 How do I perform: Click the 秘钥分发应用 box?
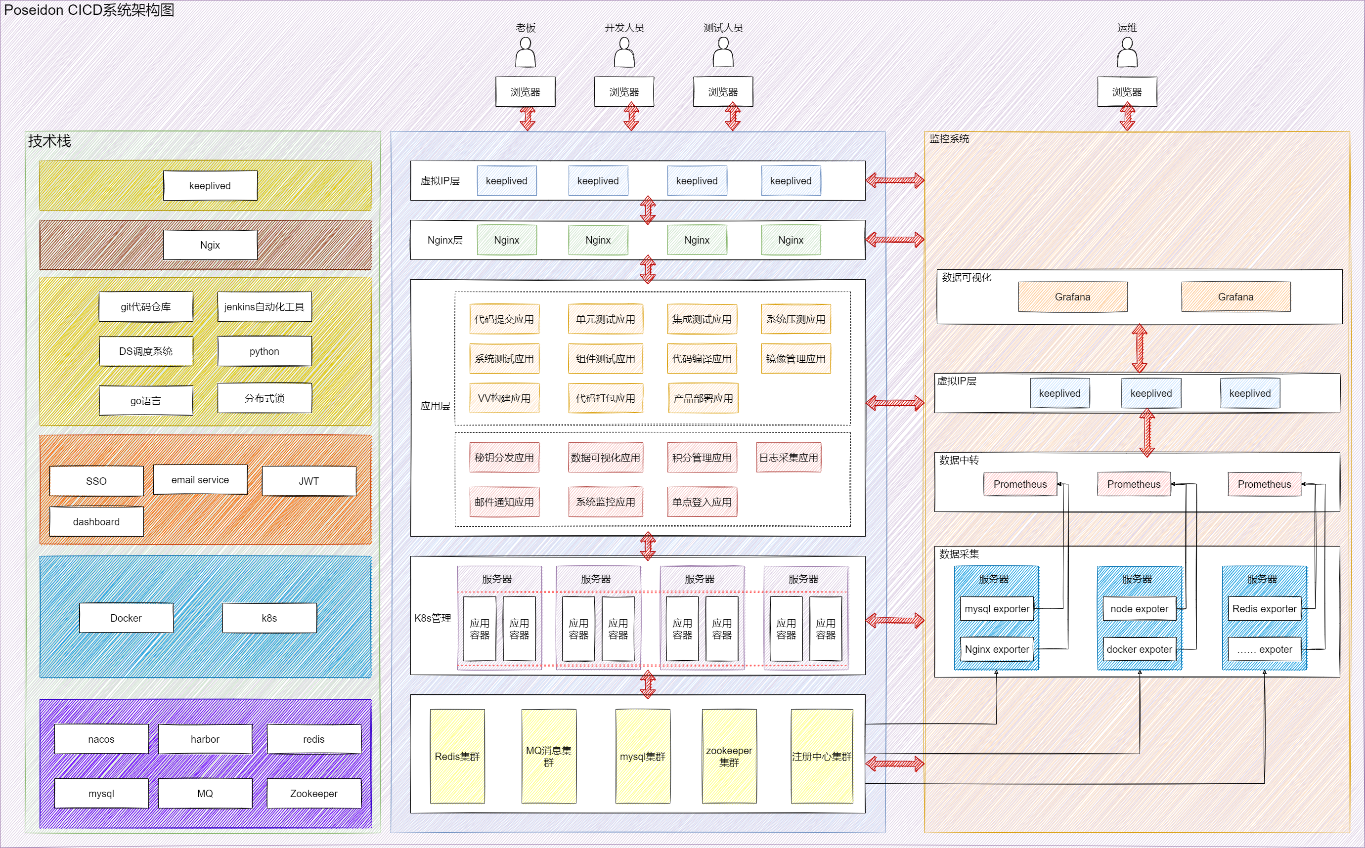coord(504,458)
